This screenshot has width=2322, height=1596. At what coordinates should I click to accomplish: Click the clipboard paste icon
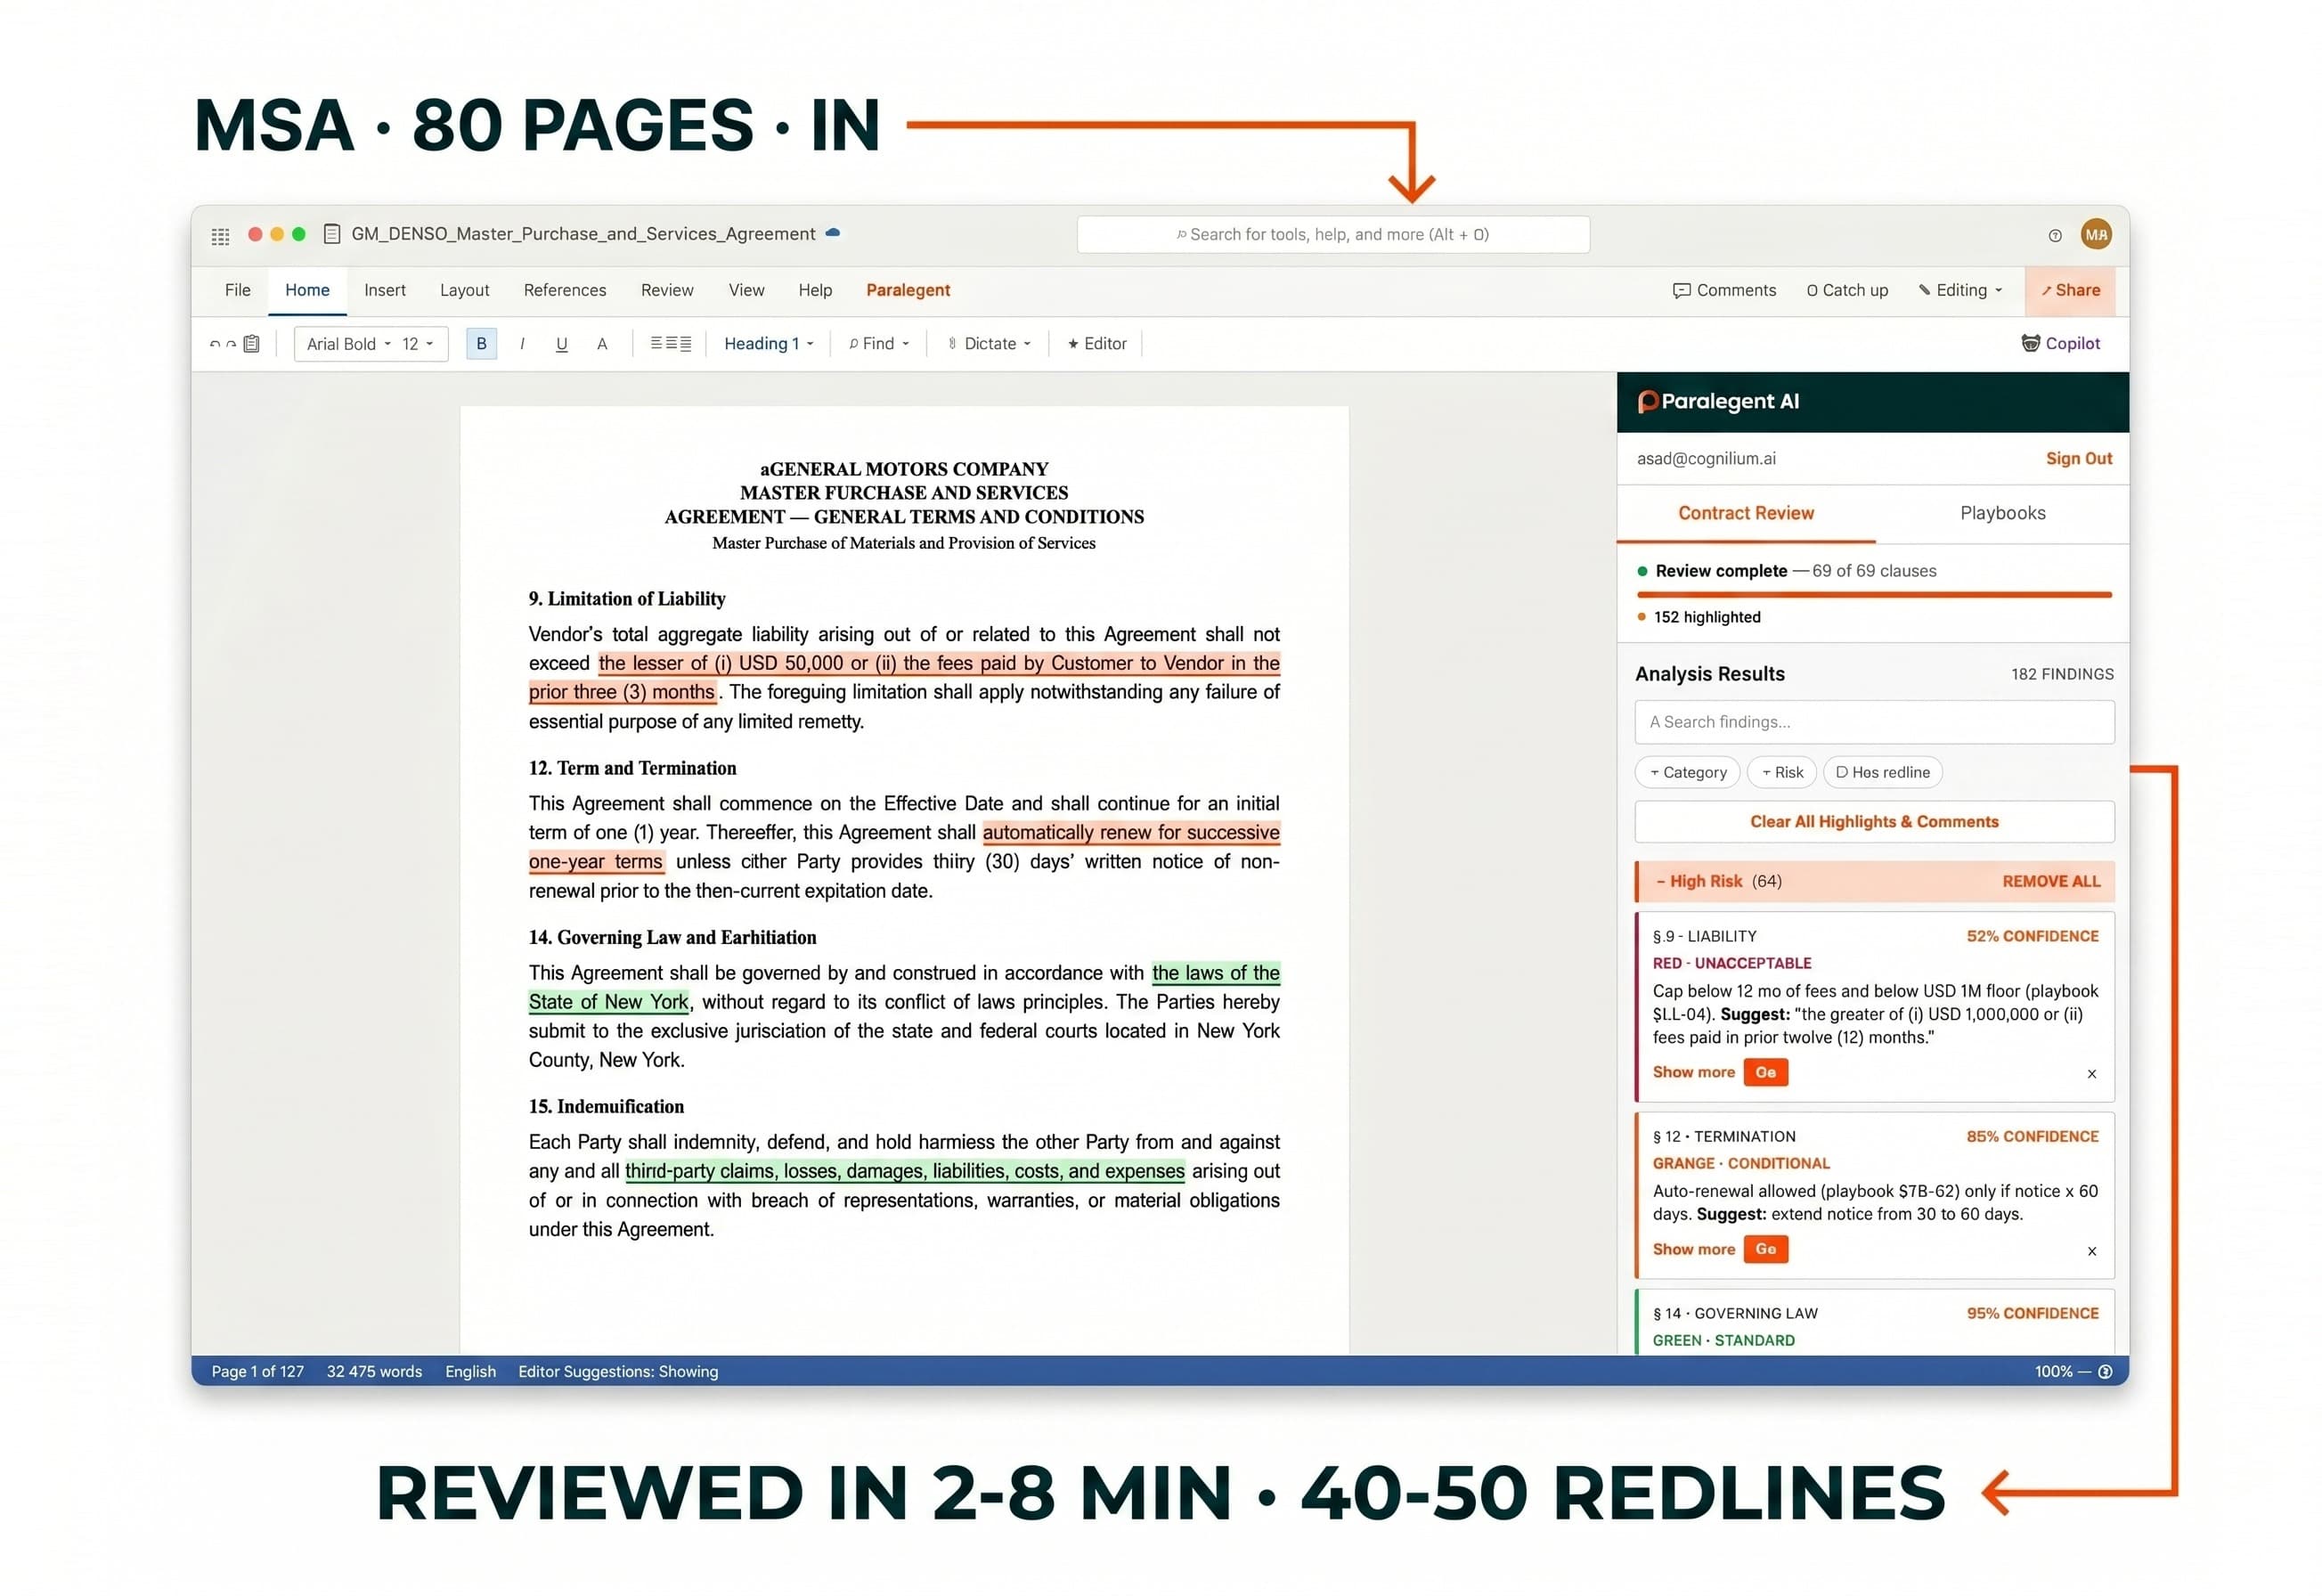click(252, 344)
